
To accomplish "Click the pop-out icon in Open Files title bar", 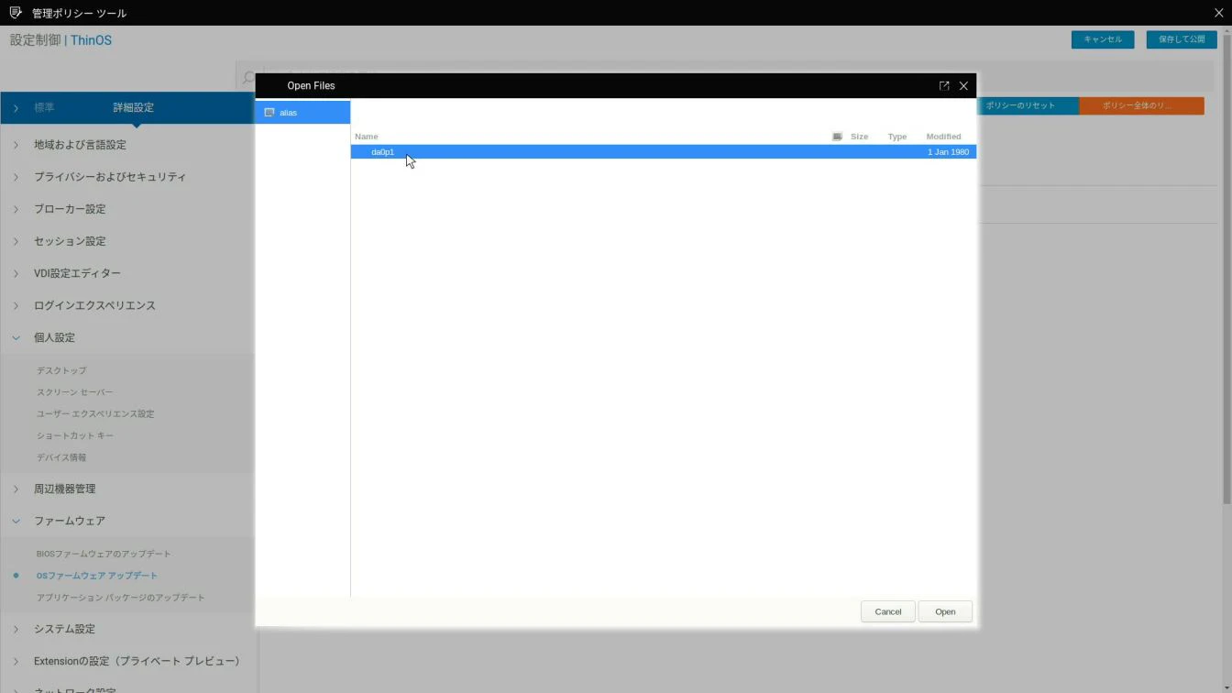I will click(944, 85).
